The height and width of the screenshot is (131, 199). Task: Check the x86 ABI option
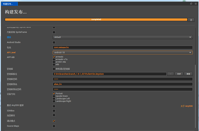(x=54, y=64)
